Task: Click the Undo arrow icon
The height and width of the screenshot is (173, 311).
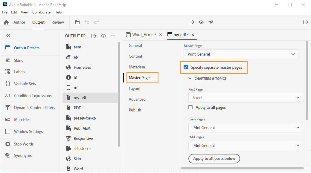Action: pos(87,22)
